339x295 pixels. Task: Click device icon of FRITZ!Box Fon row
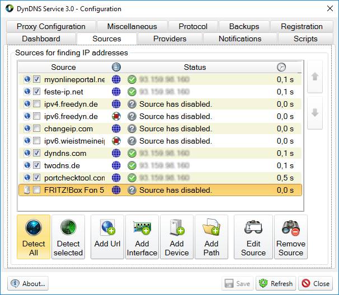[x=27, y=190]
